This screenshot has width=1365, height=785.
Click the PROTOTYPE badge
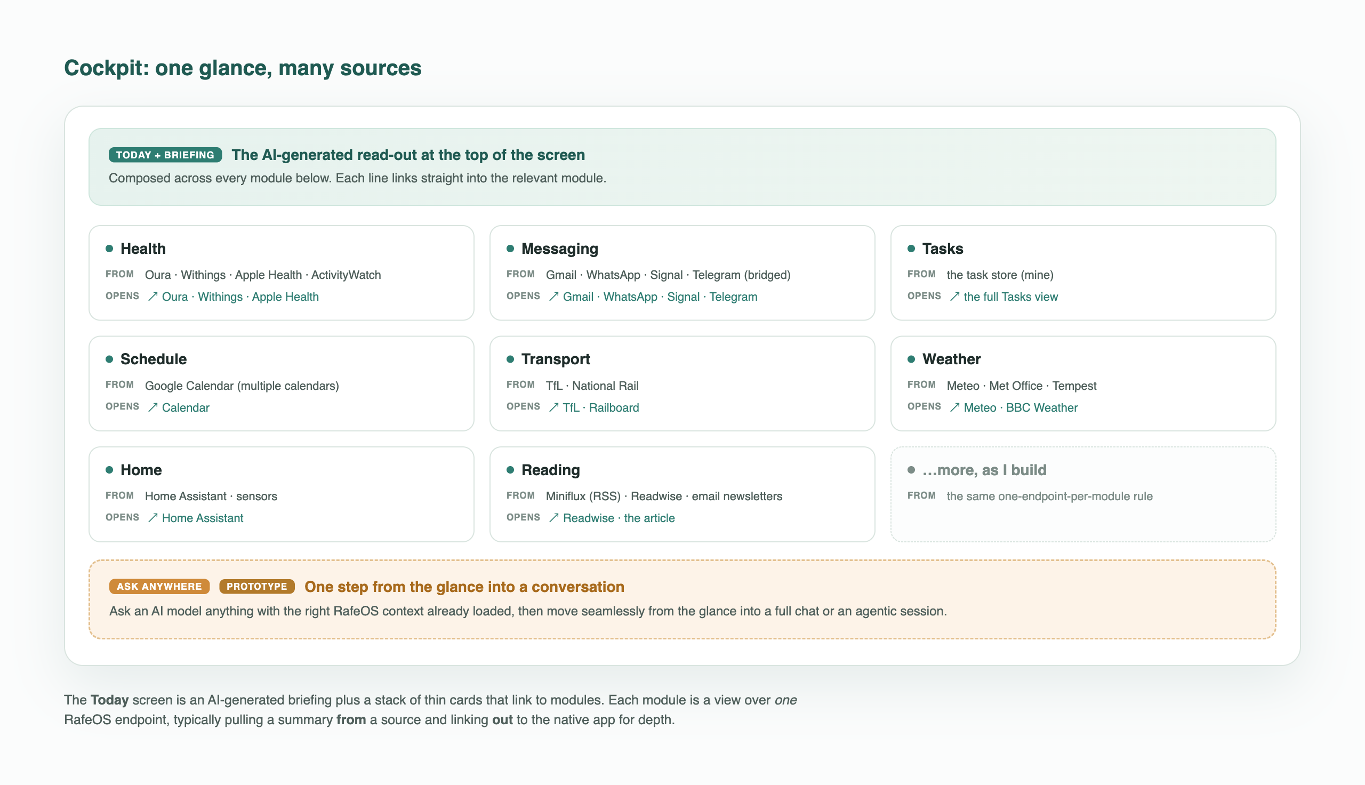point(257,587)
